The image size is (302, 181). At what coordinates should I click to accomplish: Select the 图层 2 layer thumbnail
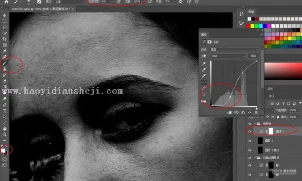tap(260, 141)
